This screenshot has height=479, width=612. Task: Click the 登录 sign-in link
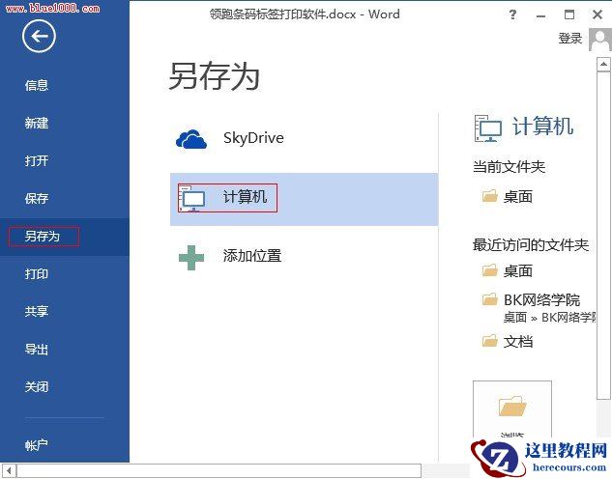(x=569, y=39)
